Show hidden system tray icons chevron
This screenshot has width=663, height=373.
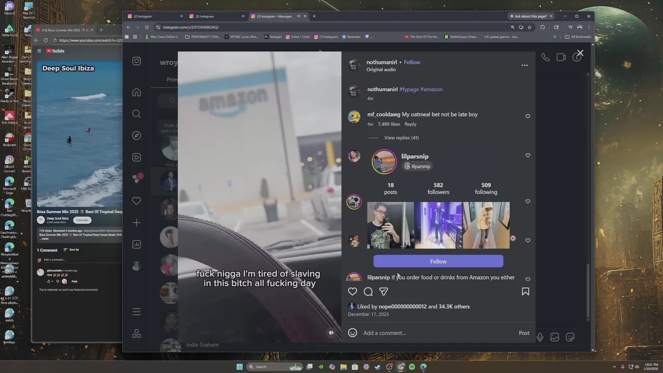[x=615, y=367]
